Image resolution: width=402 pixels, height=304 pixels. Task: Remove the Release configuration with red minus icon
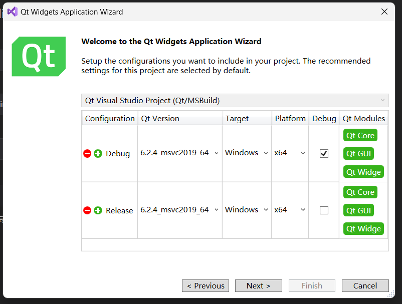point(87,210)
